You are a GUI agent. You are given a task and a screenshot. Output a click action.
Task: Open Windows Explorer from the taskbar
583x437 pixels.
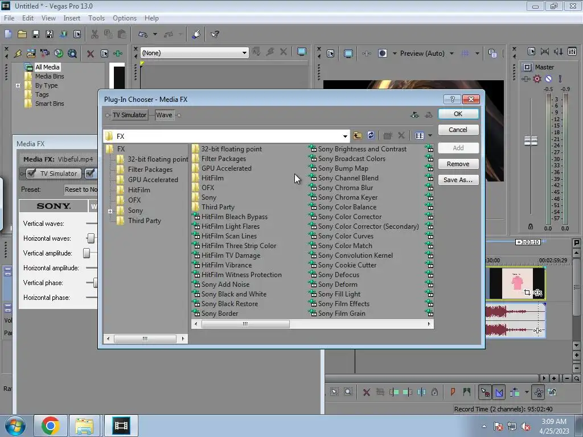[x=84, y=426]
